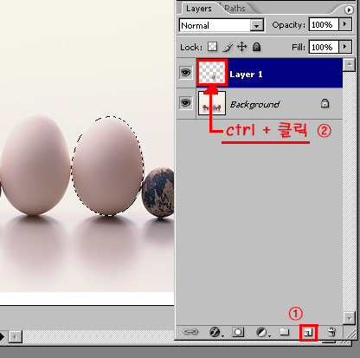Click the Fill value field
Image resolution: width=360 pixels, height=358 pixels.
coord(324,47)
